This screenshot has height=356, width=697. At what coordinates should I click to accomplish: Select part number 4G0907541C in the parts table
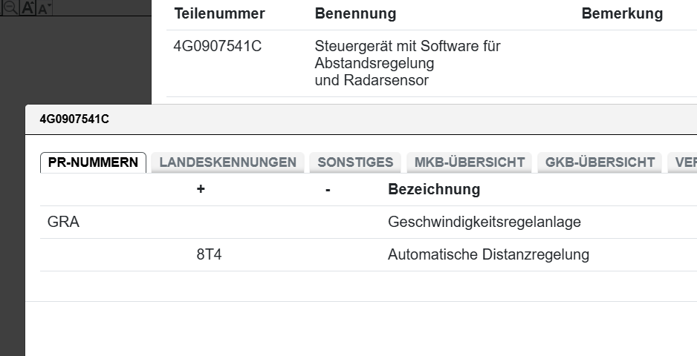tap(217, 47)
